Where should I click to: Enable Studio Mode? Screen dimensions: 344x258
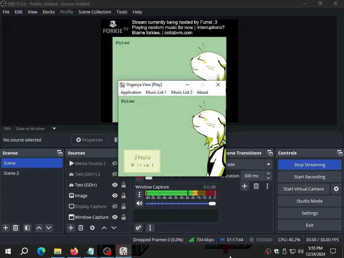coord(309,201)
